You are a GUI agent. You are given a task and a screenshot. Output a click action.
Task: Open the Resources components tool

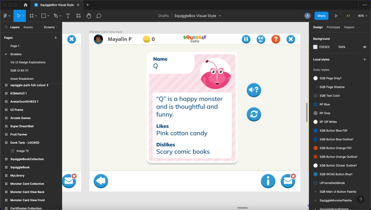pyautogui.click(x=78, y=16)
